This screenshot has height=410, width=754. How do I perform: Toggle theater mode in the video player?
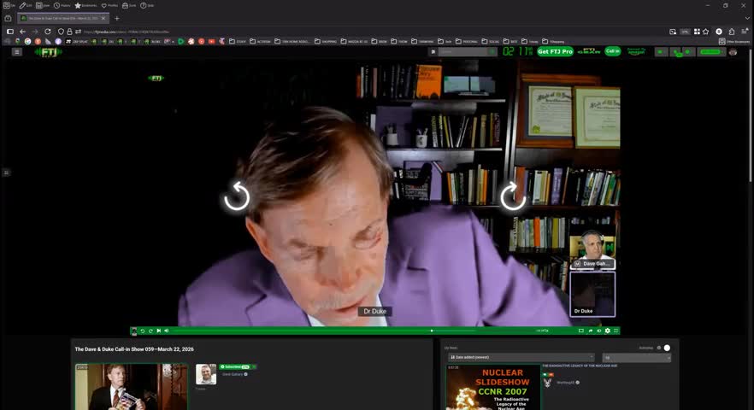(580, 331)
